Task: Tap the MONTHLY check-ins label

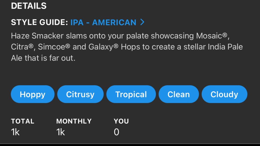Action: (74, 121)
